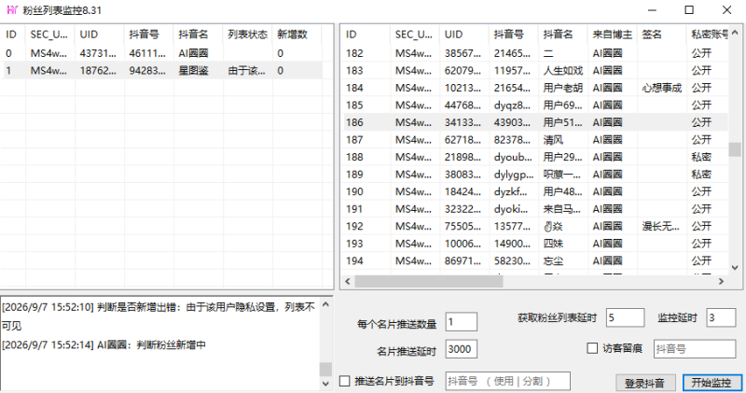
Task: Click dylygp... cell in row 189
Action: [514, 175]
